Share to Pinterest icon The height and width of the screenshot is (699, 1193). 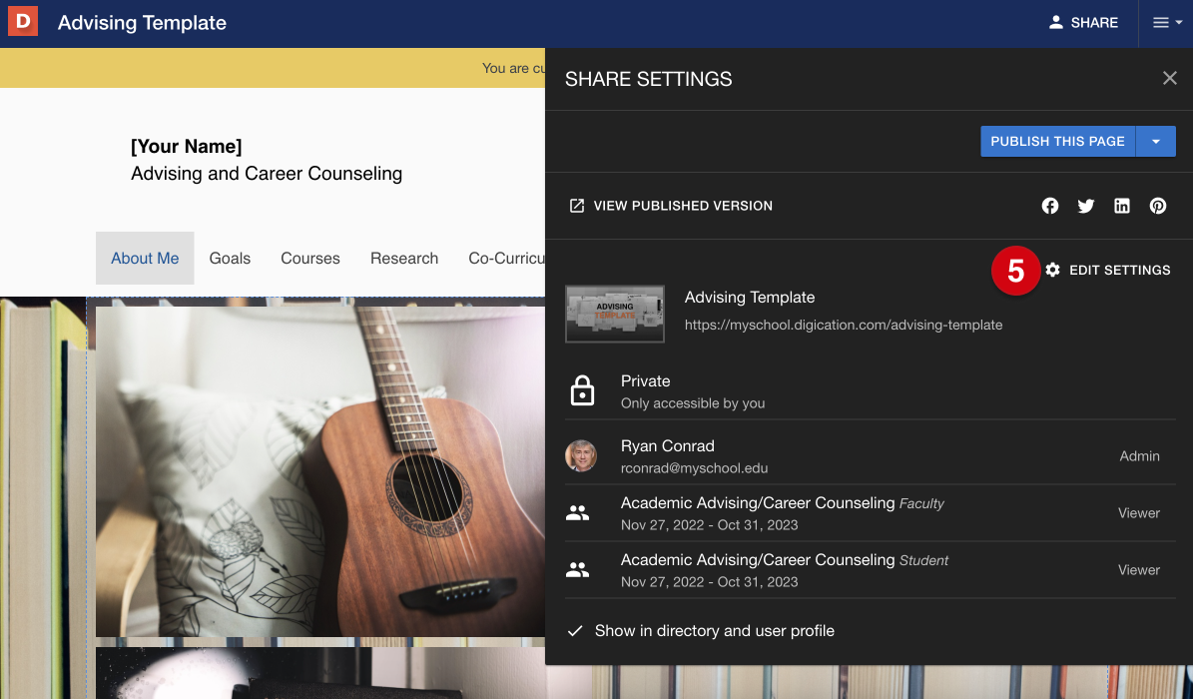tap(1158, 206)
